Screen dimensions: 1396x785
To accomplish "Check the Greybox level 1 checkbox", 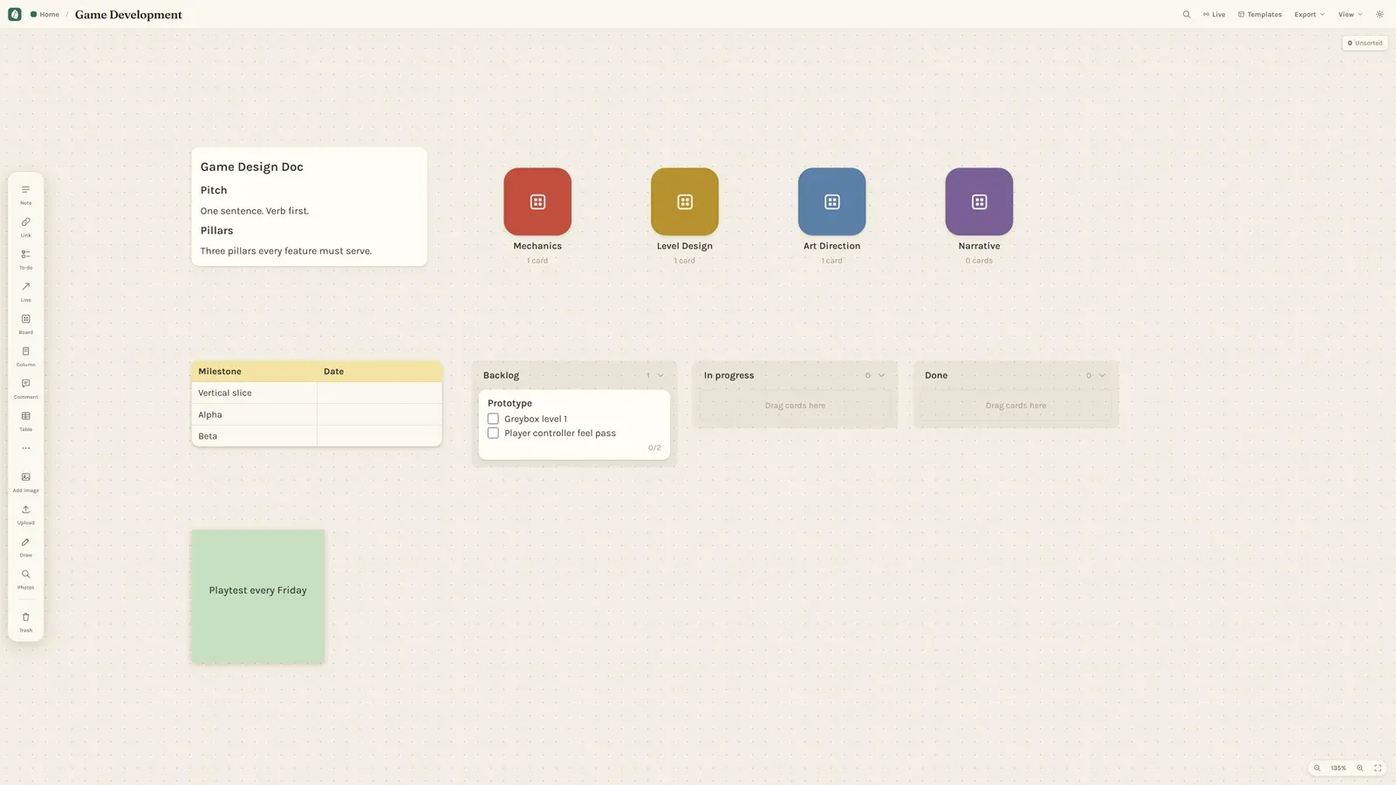I will tap(493, 419).
